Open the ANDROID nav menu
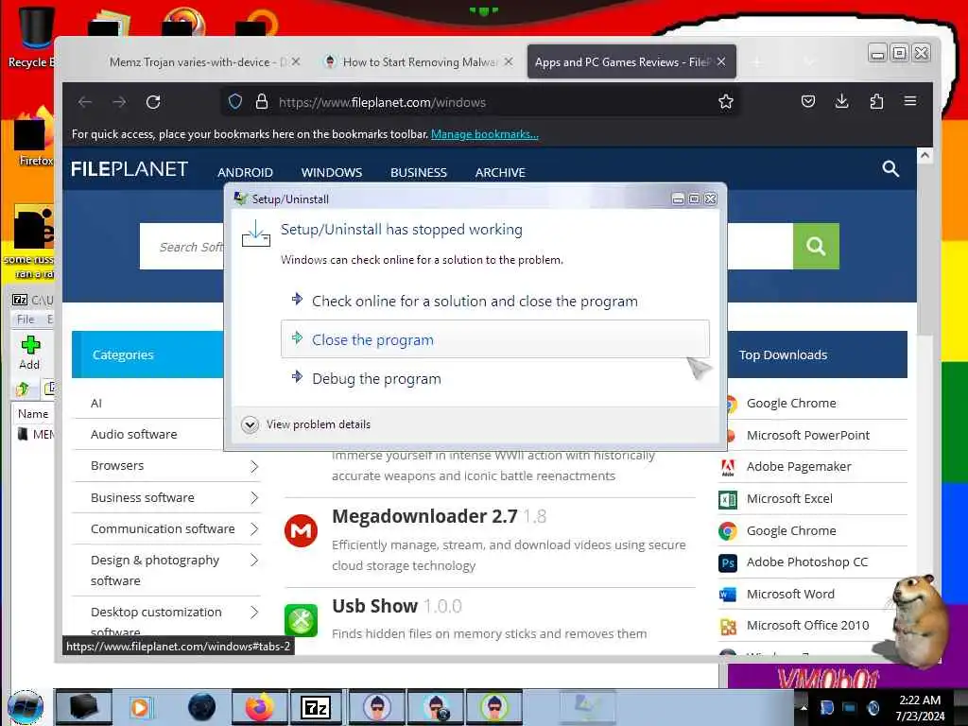The height and width of the screenshot is (726, 968). [x=245, y=172]
